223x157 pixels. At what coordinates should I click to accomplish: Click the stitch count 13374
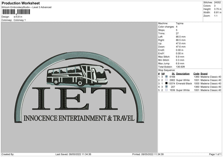tap(172, 83)
